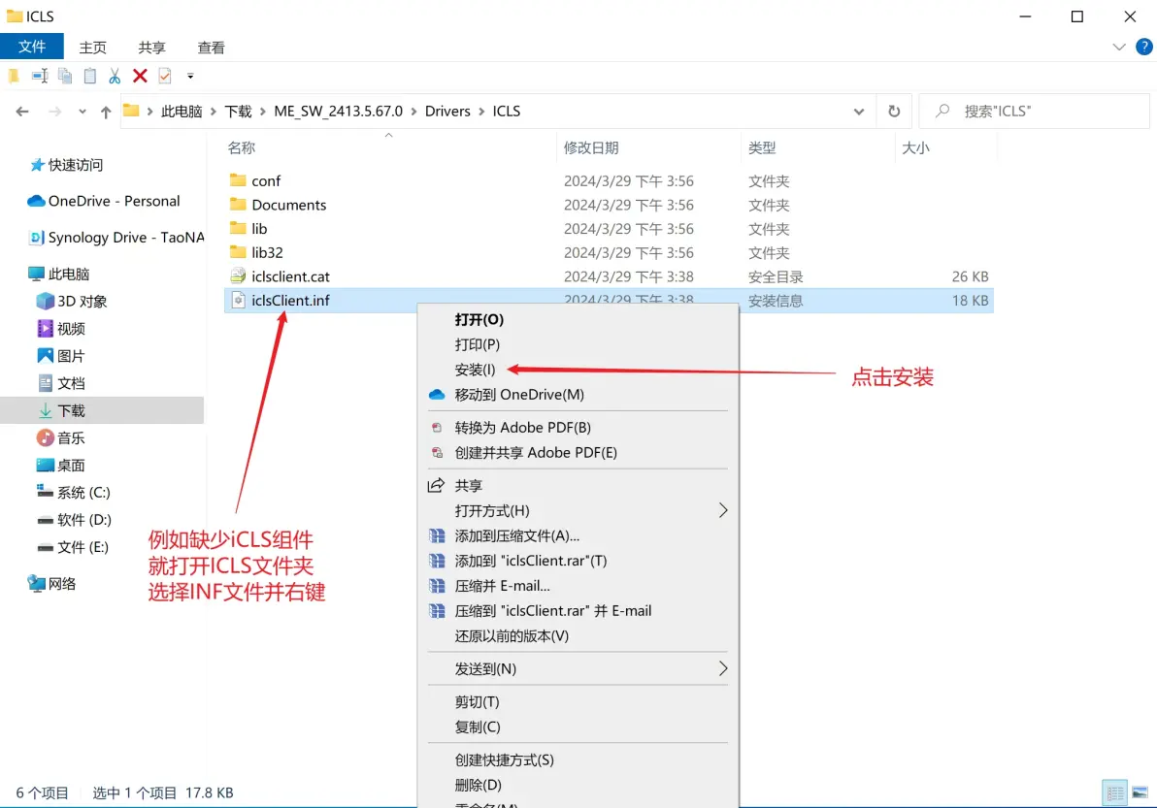Select 安装(I) from the context menu

pos(476,370)
